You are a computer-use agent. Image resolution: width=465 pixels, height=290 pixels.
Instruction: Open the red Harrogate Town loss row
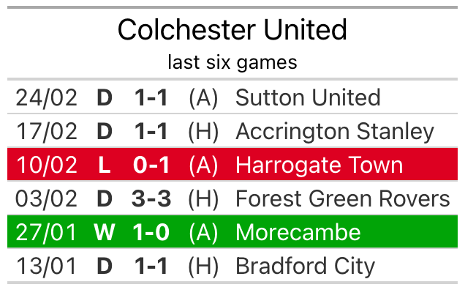pos(232,164)
